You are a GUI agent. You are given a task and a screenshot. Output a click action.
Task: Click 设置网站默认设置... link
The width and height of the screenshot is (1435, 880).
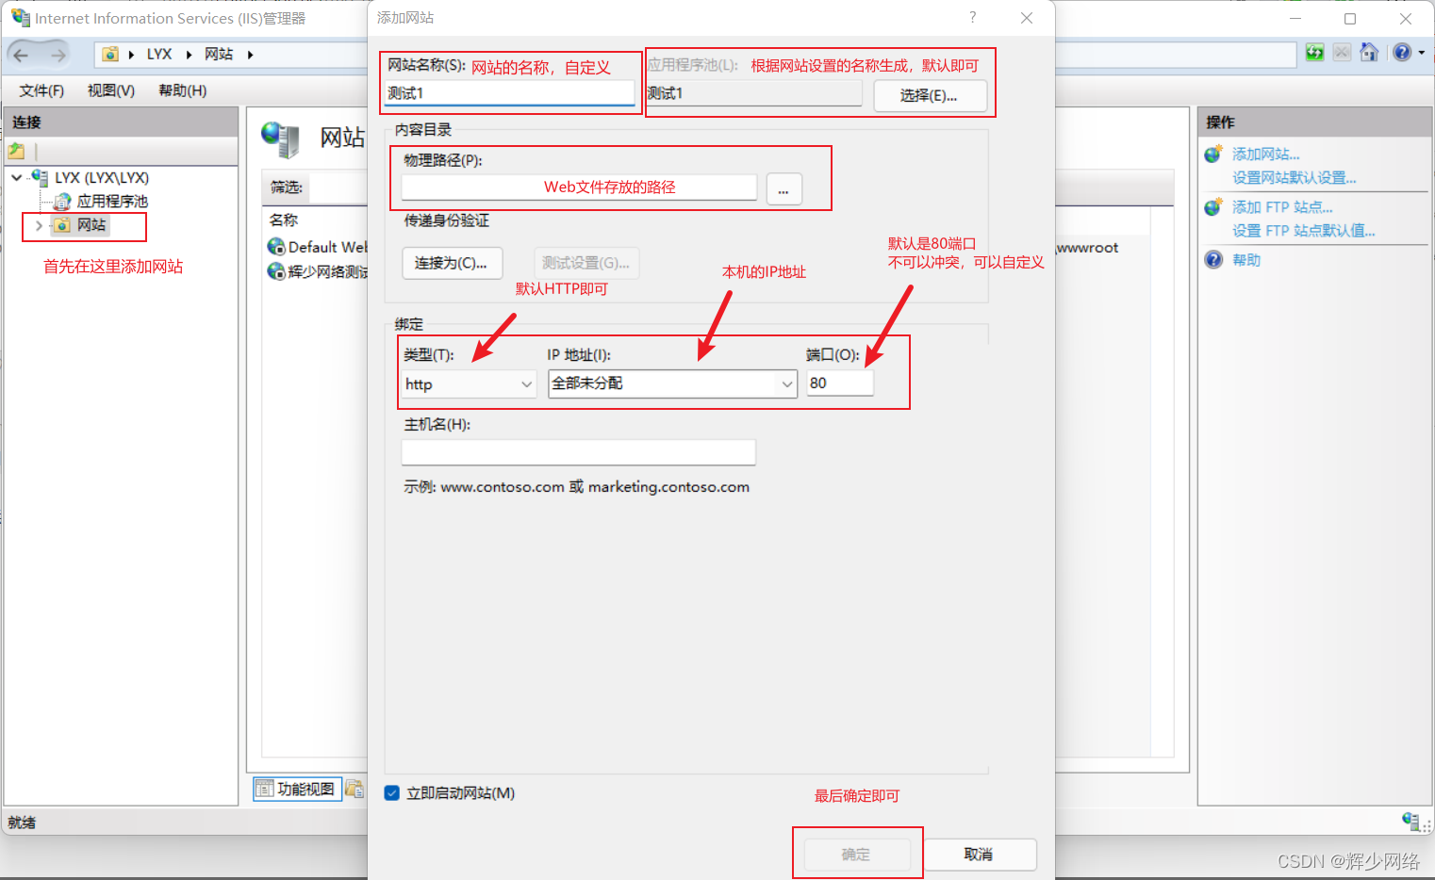[x=1295, y=177]
